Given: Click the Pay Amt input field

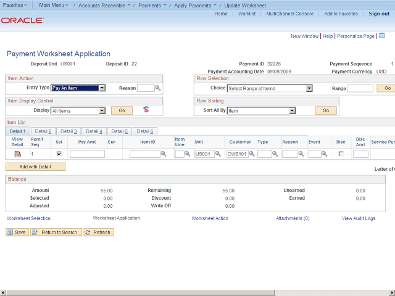Looking at the screenshot, I should click(x=87, y=154).
